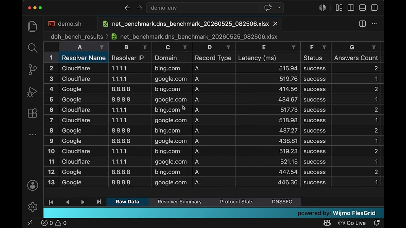The height and width of the screenshot is (228, 406).
Task: Open Customize Layout control
Action: point(339,8)
